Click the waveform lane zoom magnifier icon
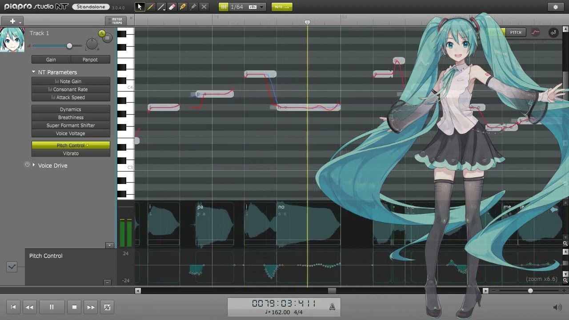 pyautogui.click(x=565, y=244)
